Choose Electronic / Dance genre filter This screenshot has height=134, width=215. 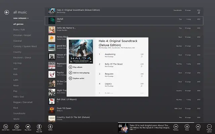point(22,58)
